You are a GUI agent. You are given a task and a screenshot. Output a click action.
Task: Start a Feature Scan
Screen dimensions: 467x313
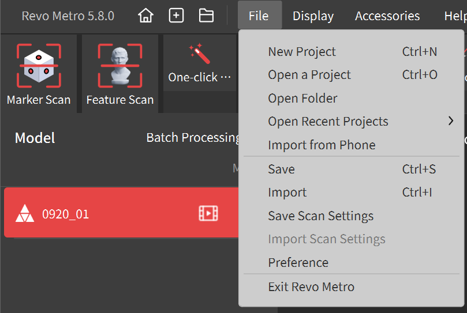(x=120, y=73)
